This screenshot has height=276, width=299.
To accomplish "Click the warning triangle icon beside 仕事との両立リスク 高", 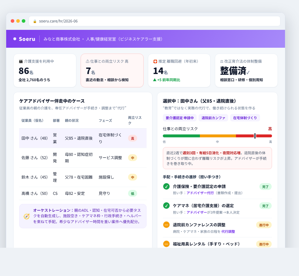I will [87, 61].
